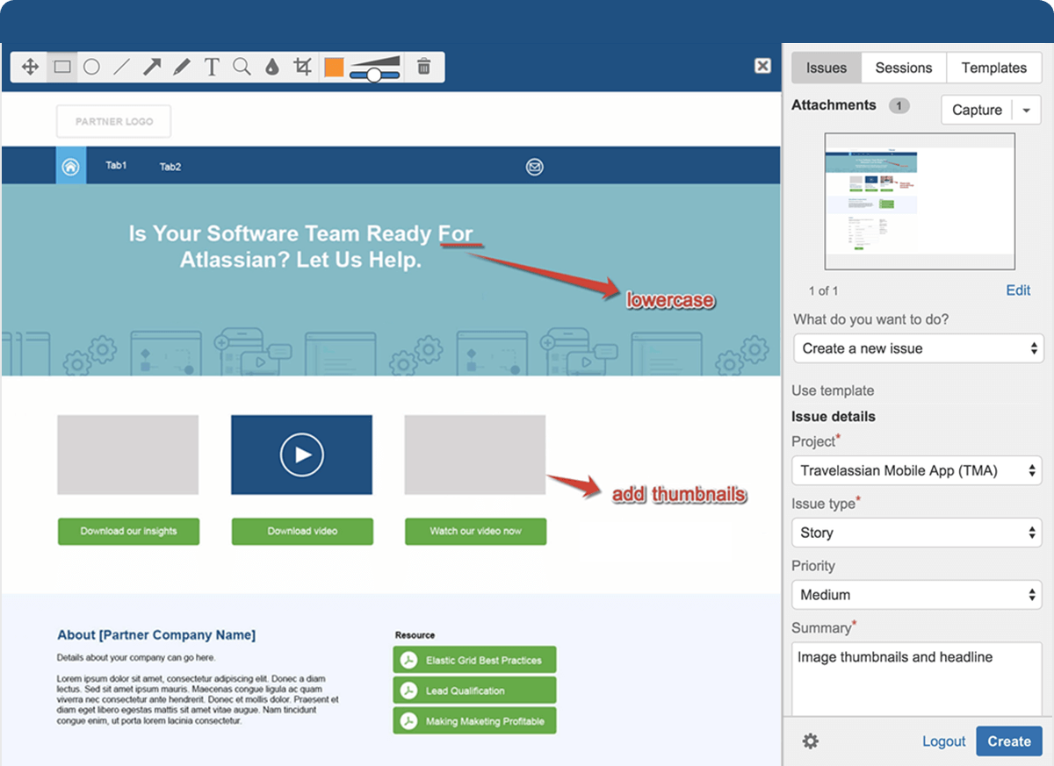Select the Rectangle annotation tool
1054x766 pixels.
point(61,66)
